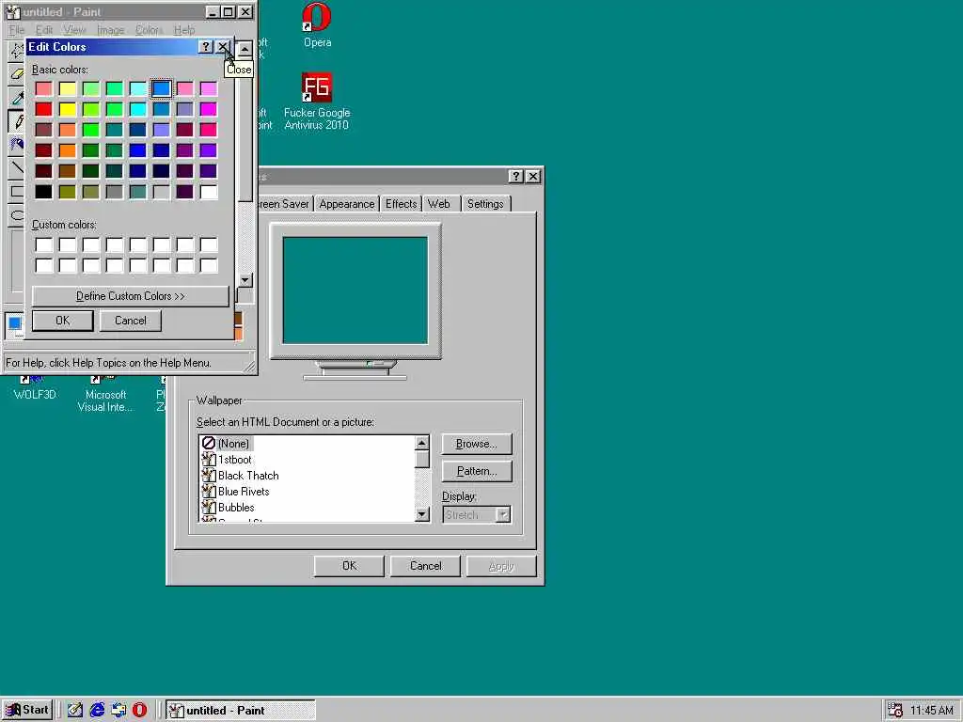Click the untitled - Paint taskbar button
Viewport: 963px width, 722px height.
240,711
